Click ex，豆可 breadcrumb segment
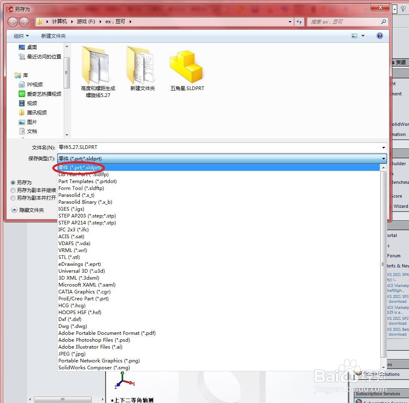This screenshot has width=409, height=403. click(x=115, y=22)
